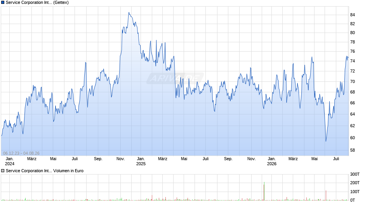Click the price peak above 84 in December 2024

click(x=129, y=13)
